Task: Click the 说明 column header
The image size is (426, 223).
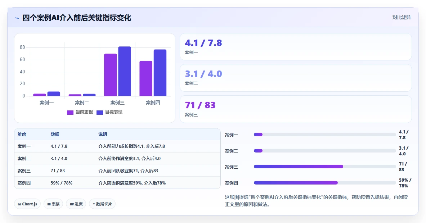Action: (x=103, y=134)
